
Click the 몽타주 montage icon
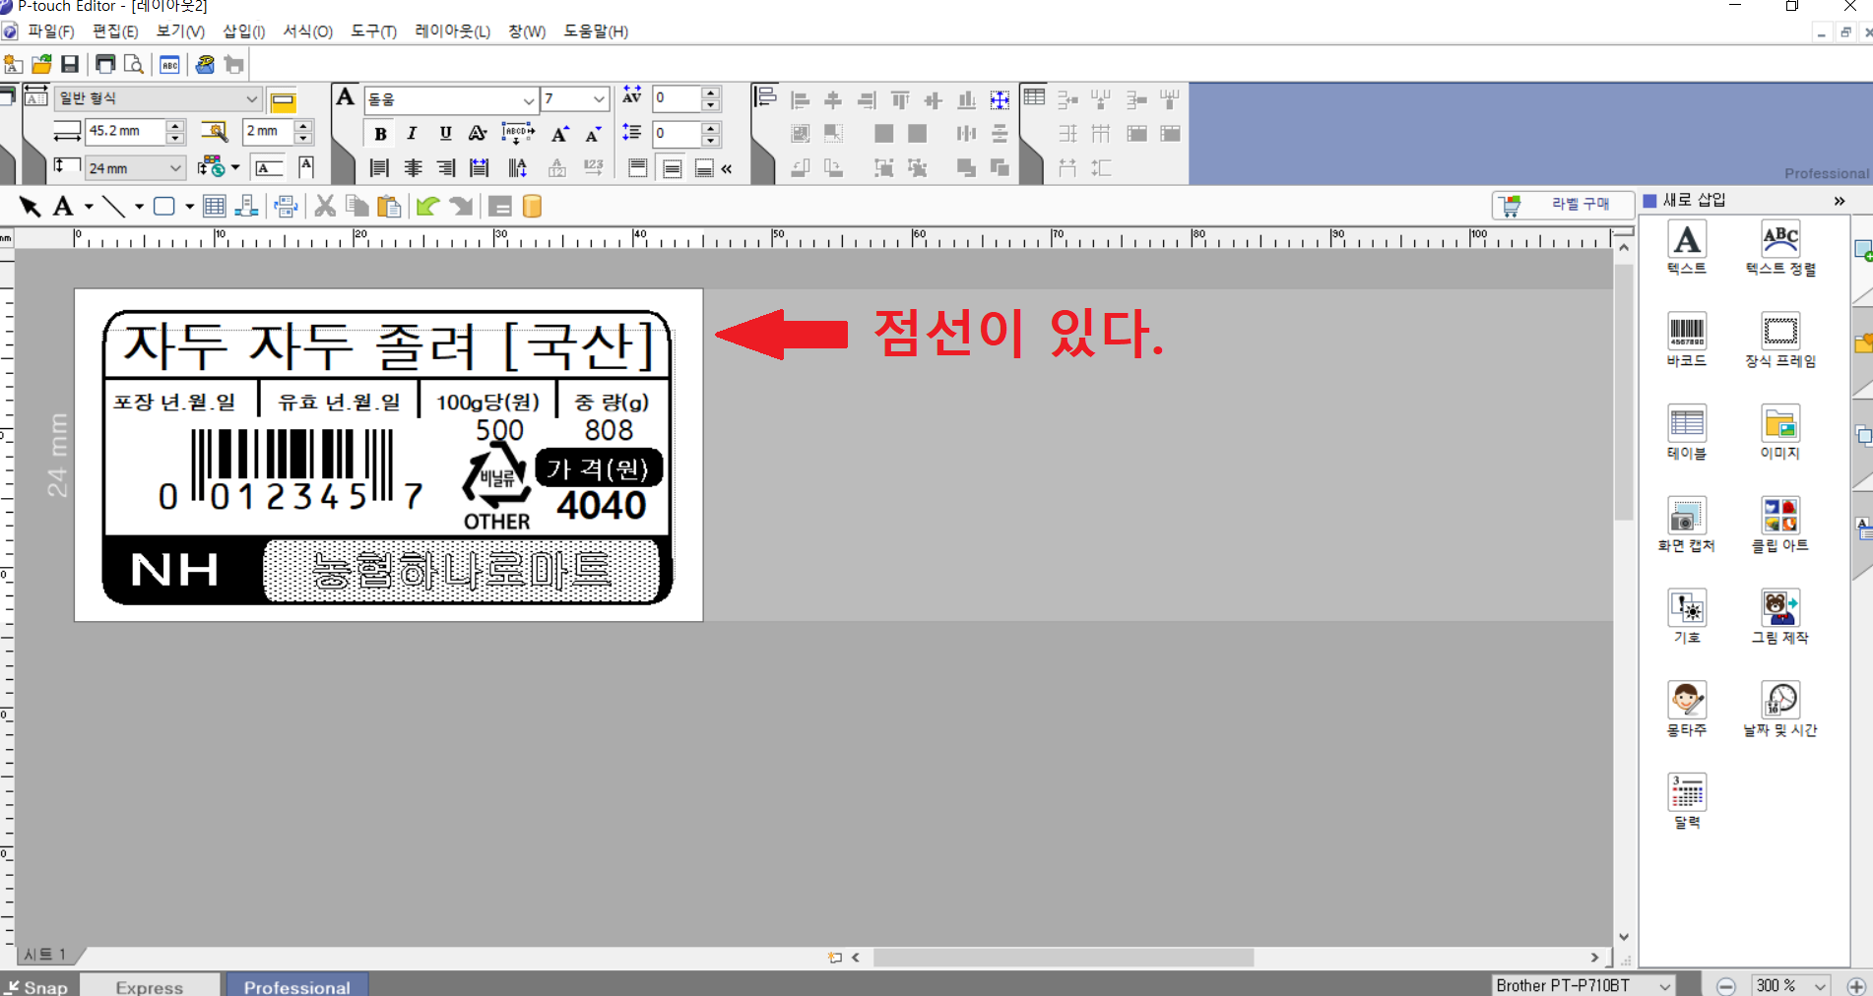[1687, 709]
